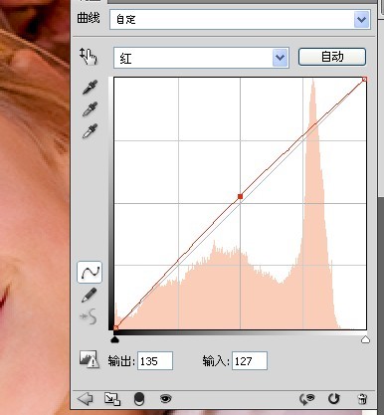Open the 曲线 preset dropdown showing 自定
This screenshot has width=384, height=415.
pos(240,19)
